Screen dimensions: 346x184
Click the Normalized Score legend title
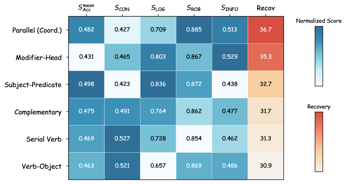319,21
